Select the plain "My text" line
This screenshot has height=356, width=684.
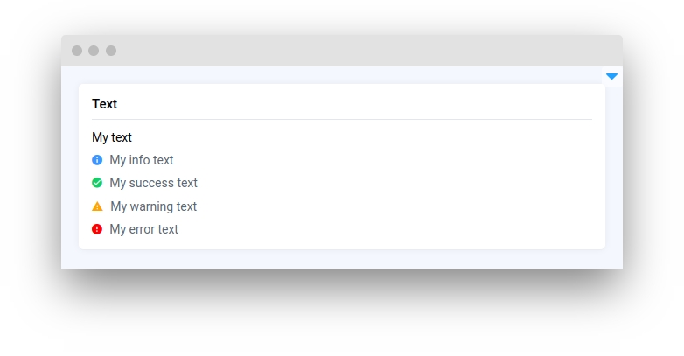tap(112, 137)
